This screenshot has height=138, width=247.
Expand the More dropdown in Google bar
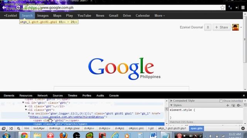click(x=159, y=16)
